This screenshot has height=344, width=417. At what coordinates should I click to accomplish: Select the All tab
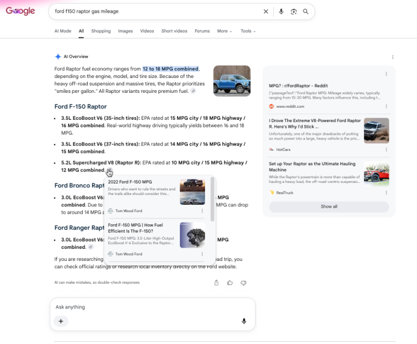point(81,31)
